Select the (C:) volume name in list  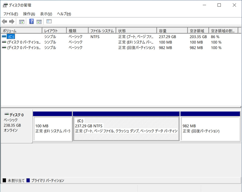[x=11, y=37]
